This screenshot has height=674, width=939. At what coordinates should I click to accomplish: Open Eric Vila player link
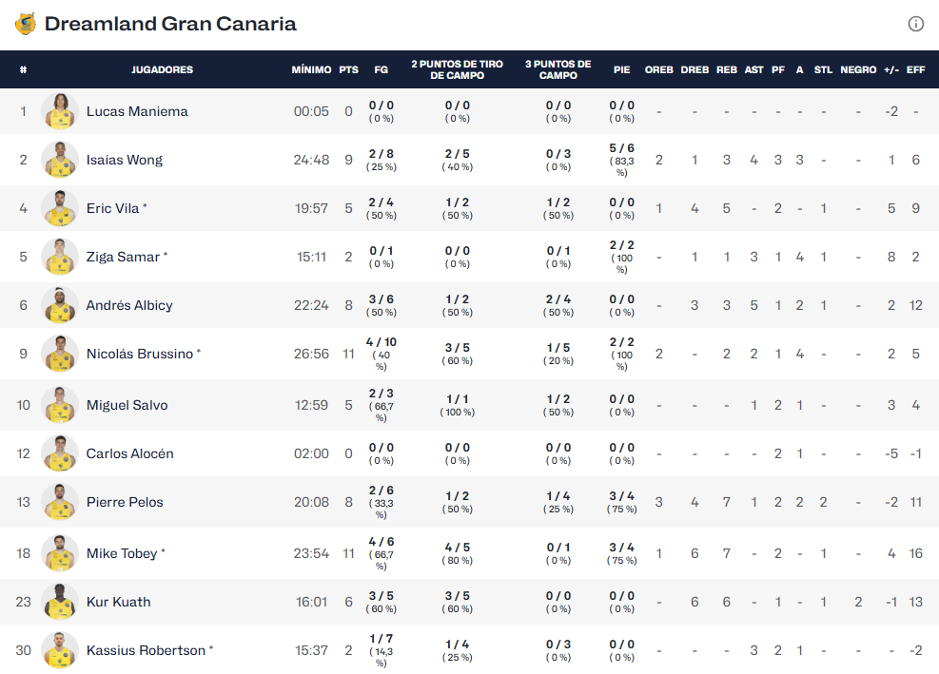(113, 208)
